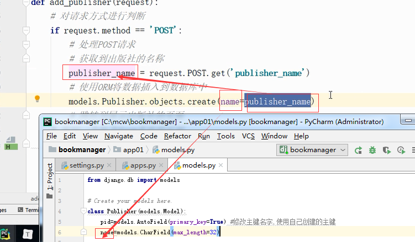The height and width of the screenshot is (242, 415).
Task: Collapse the if request.method block
Action: coord(26,30)
